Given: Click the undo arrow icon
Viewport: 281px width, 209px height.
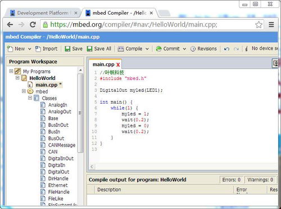Looking at the screenshot, I should click(x=226, y=49).
